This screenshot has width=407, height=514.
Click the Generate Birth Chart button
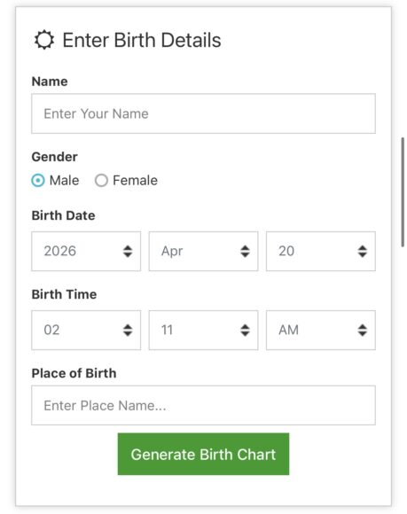(203, 454)
